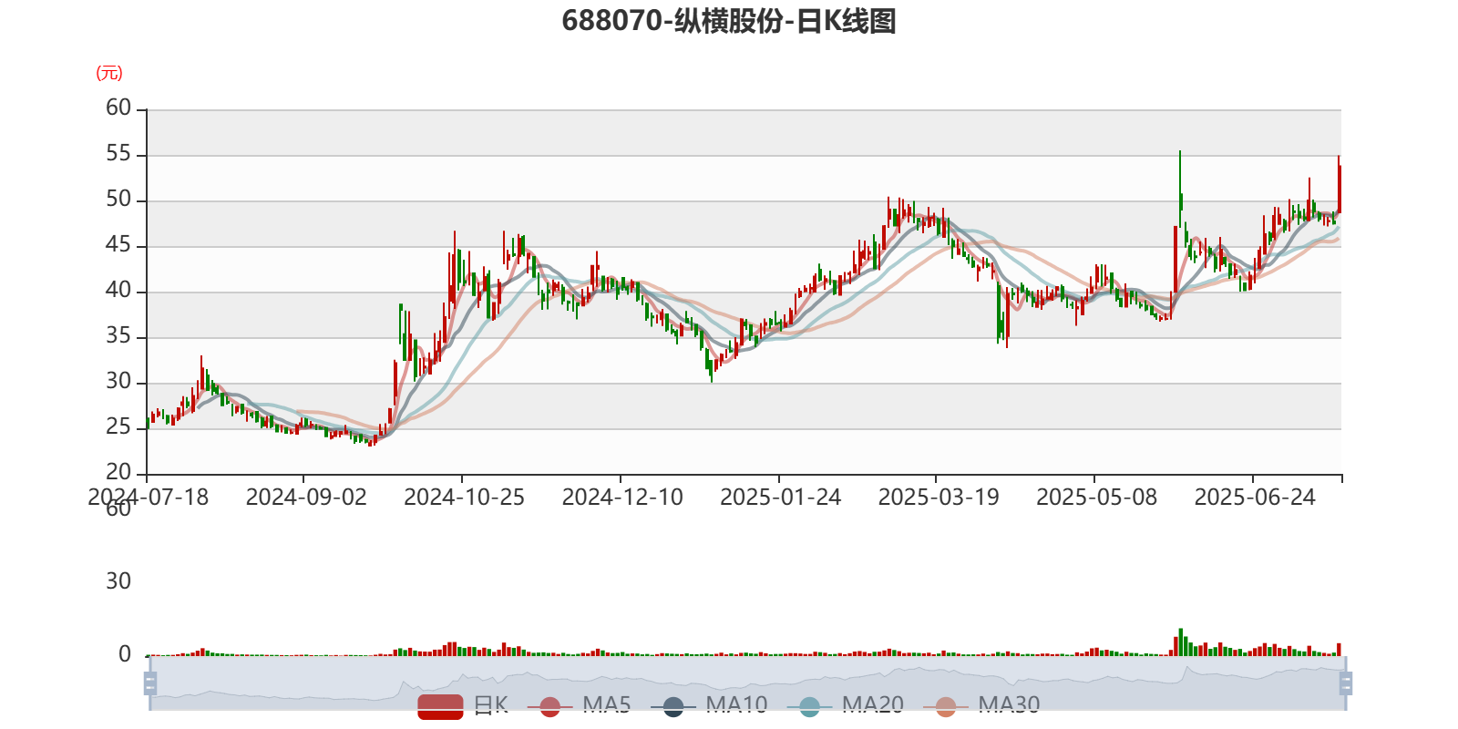Click the 2024-12-10 date axis label
This screenshot has width=1458, height=729.
coord(622,498)
